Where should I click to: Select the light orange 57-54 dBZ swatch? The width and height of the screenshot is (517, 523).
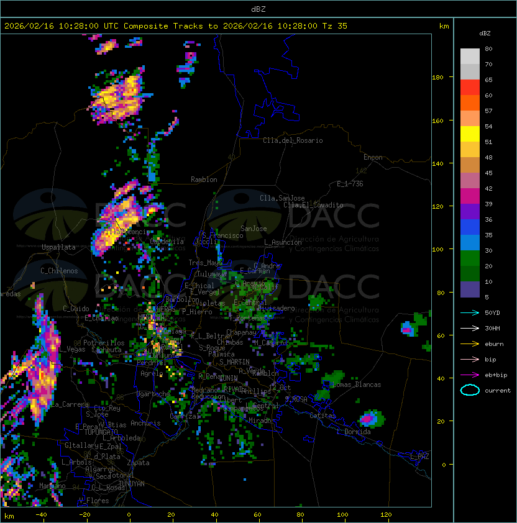(470, 119)
